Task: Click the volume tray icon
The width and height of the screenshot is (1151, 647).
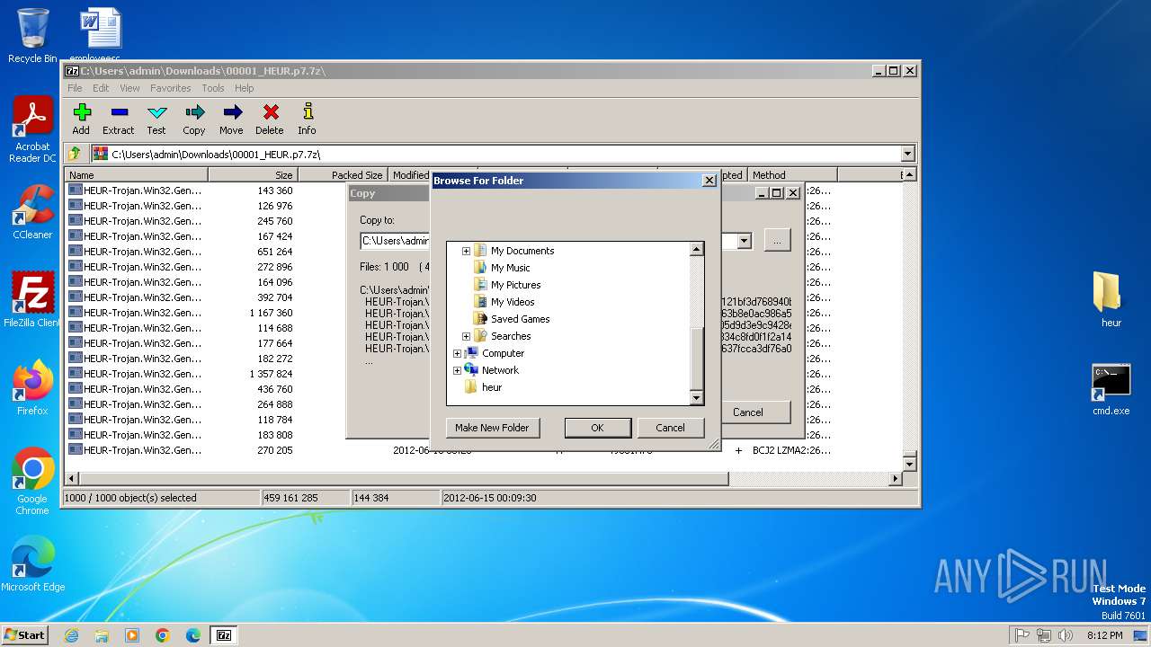Action: (1066, 635)
